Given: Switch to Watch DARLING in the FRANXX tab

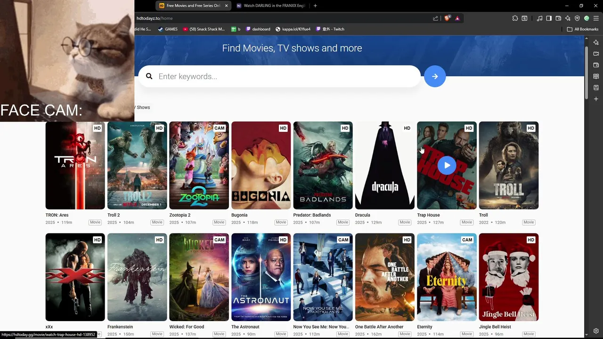Looking at the screenshot, I should pyautogui.click(x=271, y=6).
